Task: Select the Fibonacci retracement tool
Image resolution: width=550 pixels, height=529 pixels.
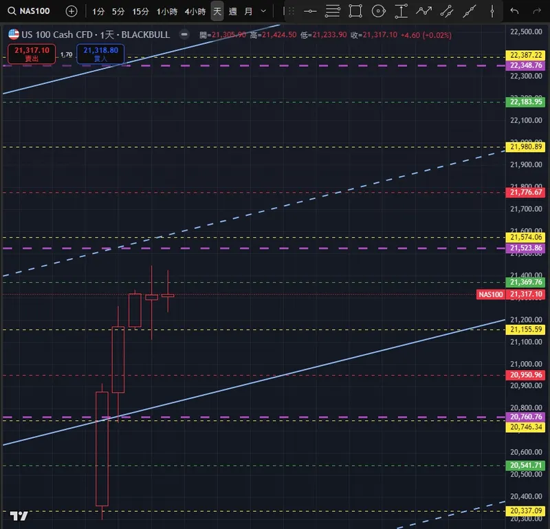Action: (332, 11)
